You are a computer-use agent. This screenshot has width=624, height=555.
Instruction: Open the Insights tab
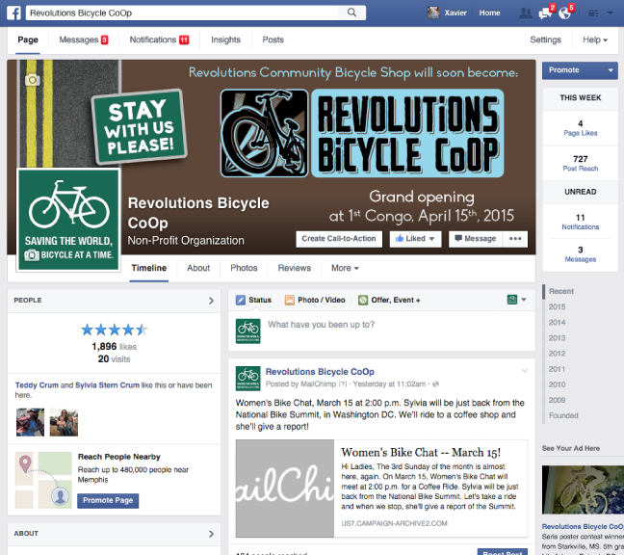pyautogui.click(x=225, y=40)
